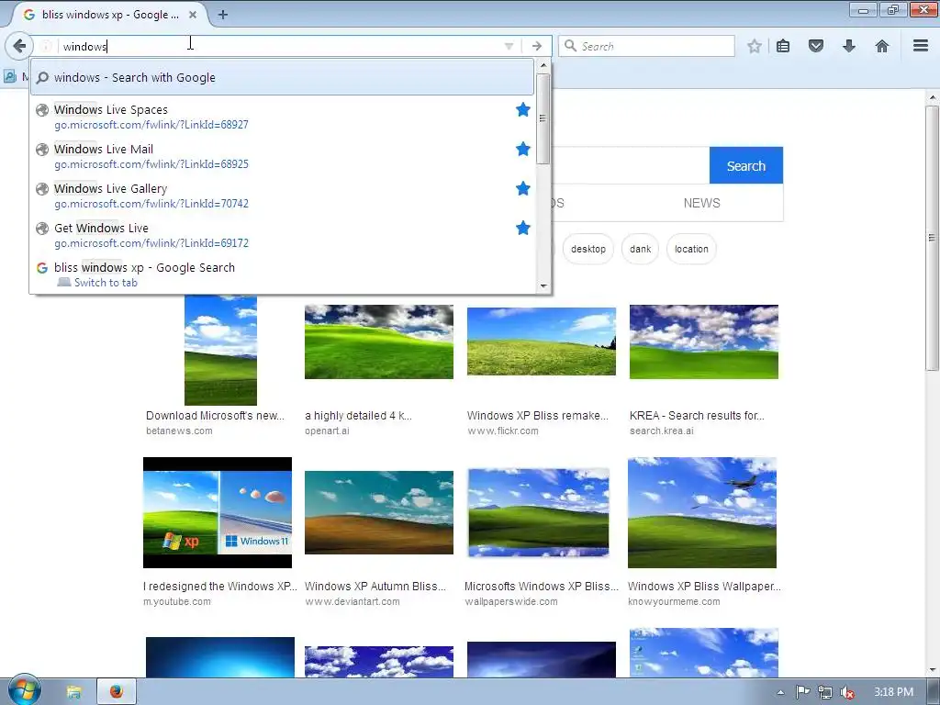Open the Windows Start orb
This screenshot has width=940, height=705.
pos(24,690)
